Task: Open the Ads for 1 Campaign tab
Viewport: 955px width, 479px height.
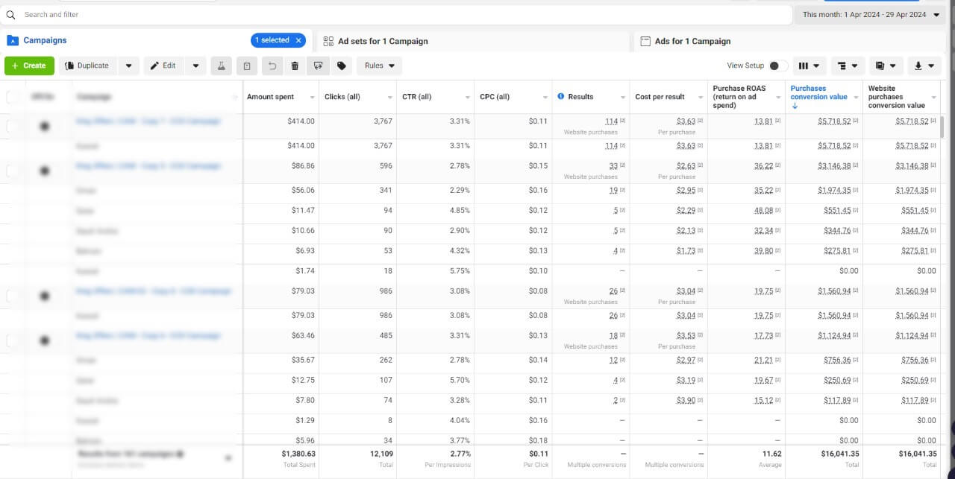Action: pyautogui.click(x=692, y=41)
